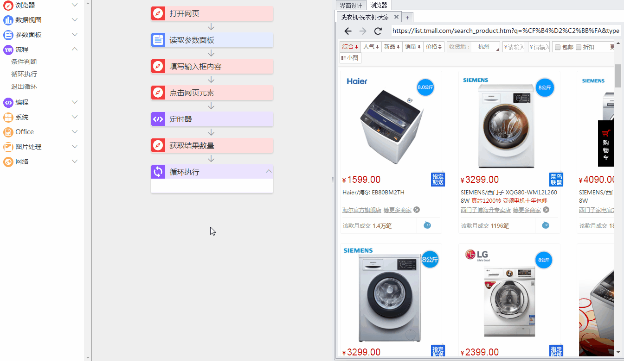The width and height of the screenshot is (624, 361).
Task: Select 条件判断 flow item
Action: pyautogui.click(x=24, y=62)
